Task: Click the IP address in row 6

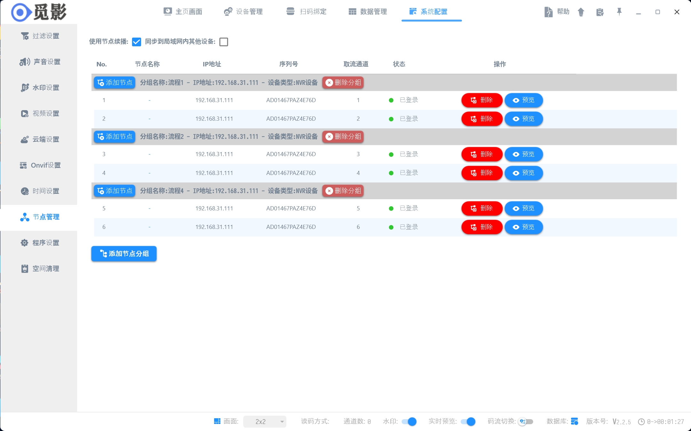Action: 214,227
